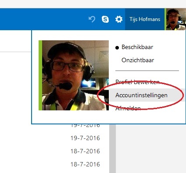This screenshot has height=173, width=186.
Task: Choose Afmelden to sign out
Action: coord(128,108)
